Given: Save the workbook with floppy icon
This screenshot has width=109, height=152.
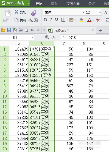Looking at the screenshot, I should 9,30.
